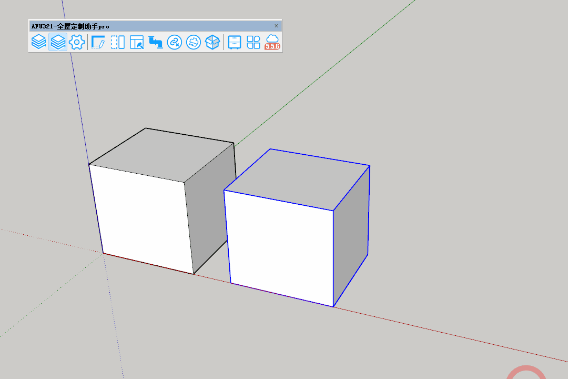Click the cloud 5.5.6 version icon
The height and width of the screenshot is (379, 568).
click(x=272, y=42)
